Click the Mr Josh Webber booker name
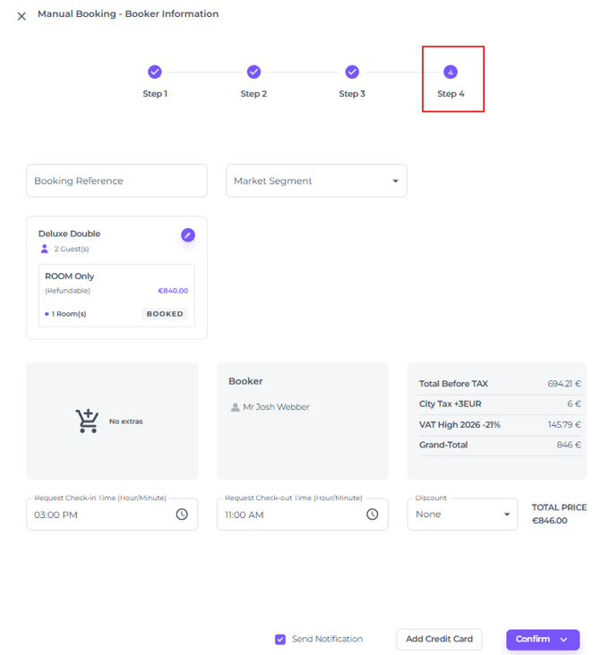This screenshot has height=655, width=600. [276, 407]
